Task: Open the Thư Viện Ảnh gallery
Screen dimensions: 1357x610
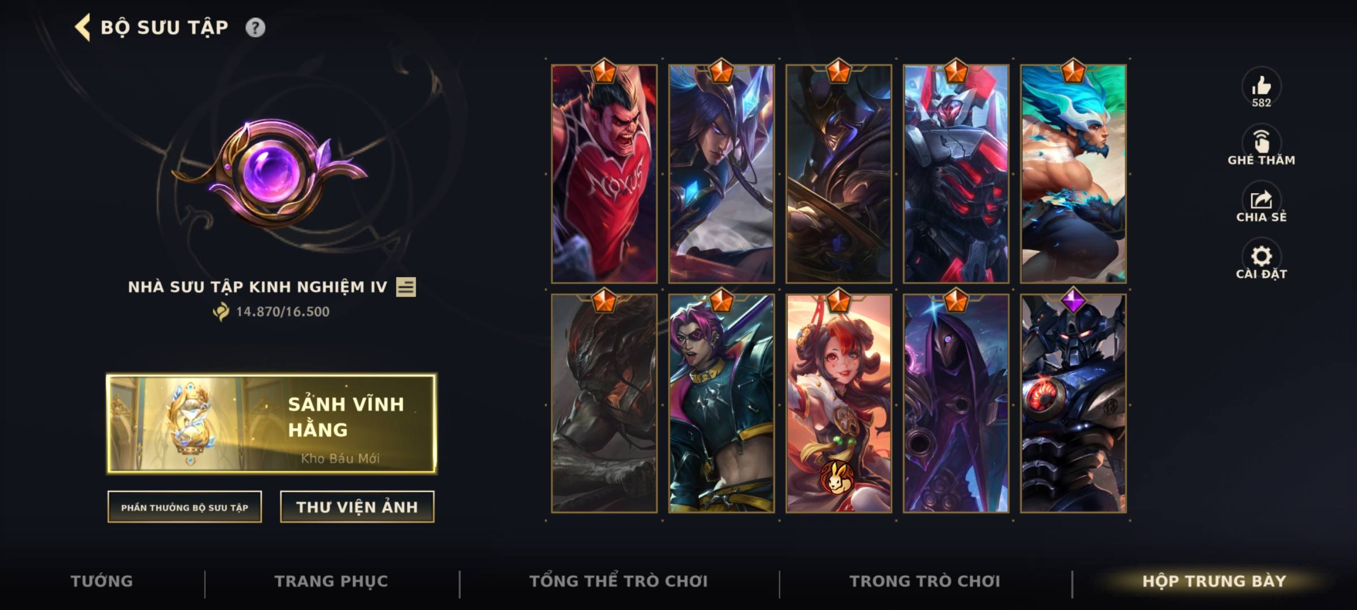Action: (x=357, y=507)
